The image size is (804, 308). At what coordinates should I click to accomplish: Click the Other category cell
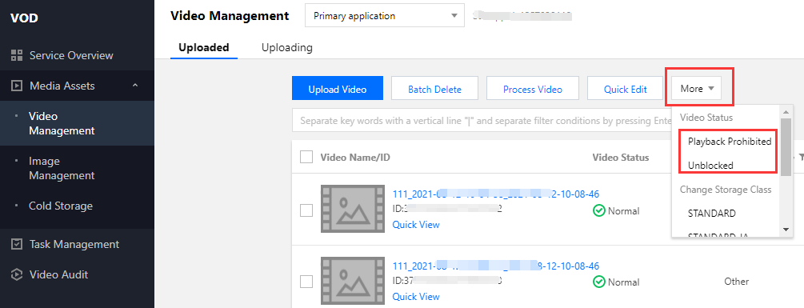click(x=736, y=282)
